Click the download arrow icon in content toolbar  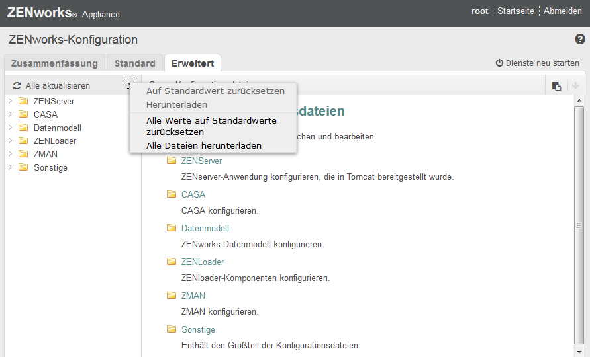575,86
